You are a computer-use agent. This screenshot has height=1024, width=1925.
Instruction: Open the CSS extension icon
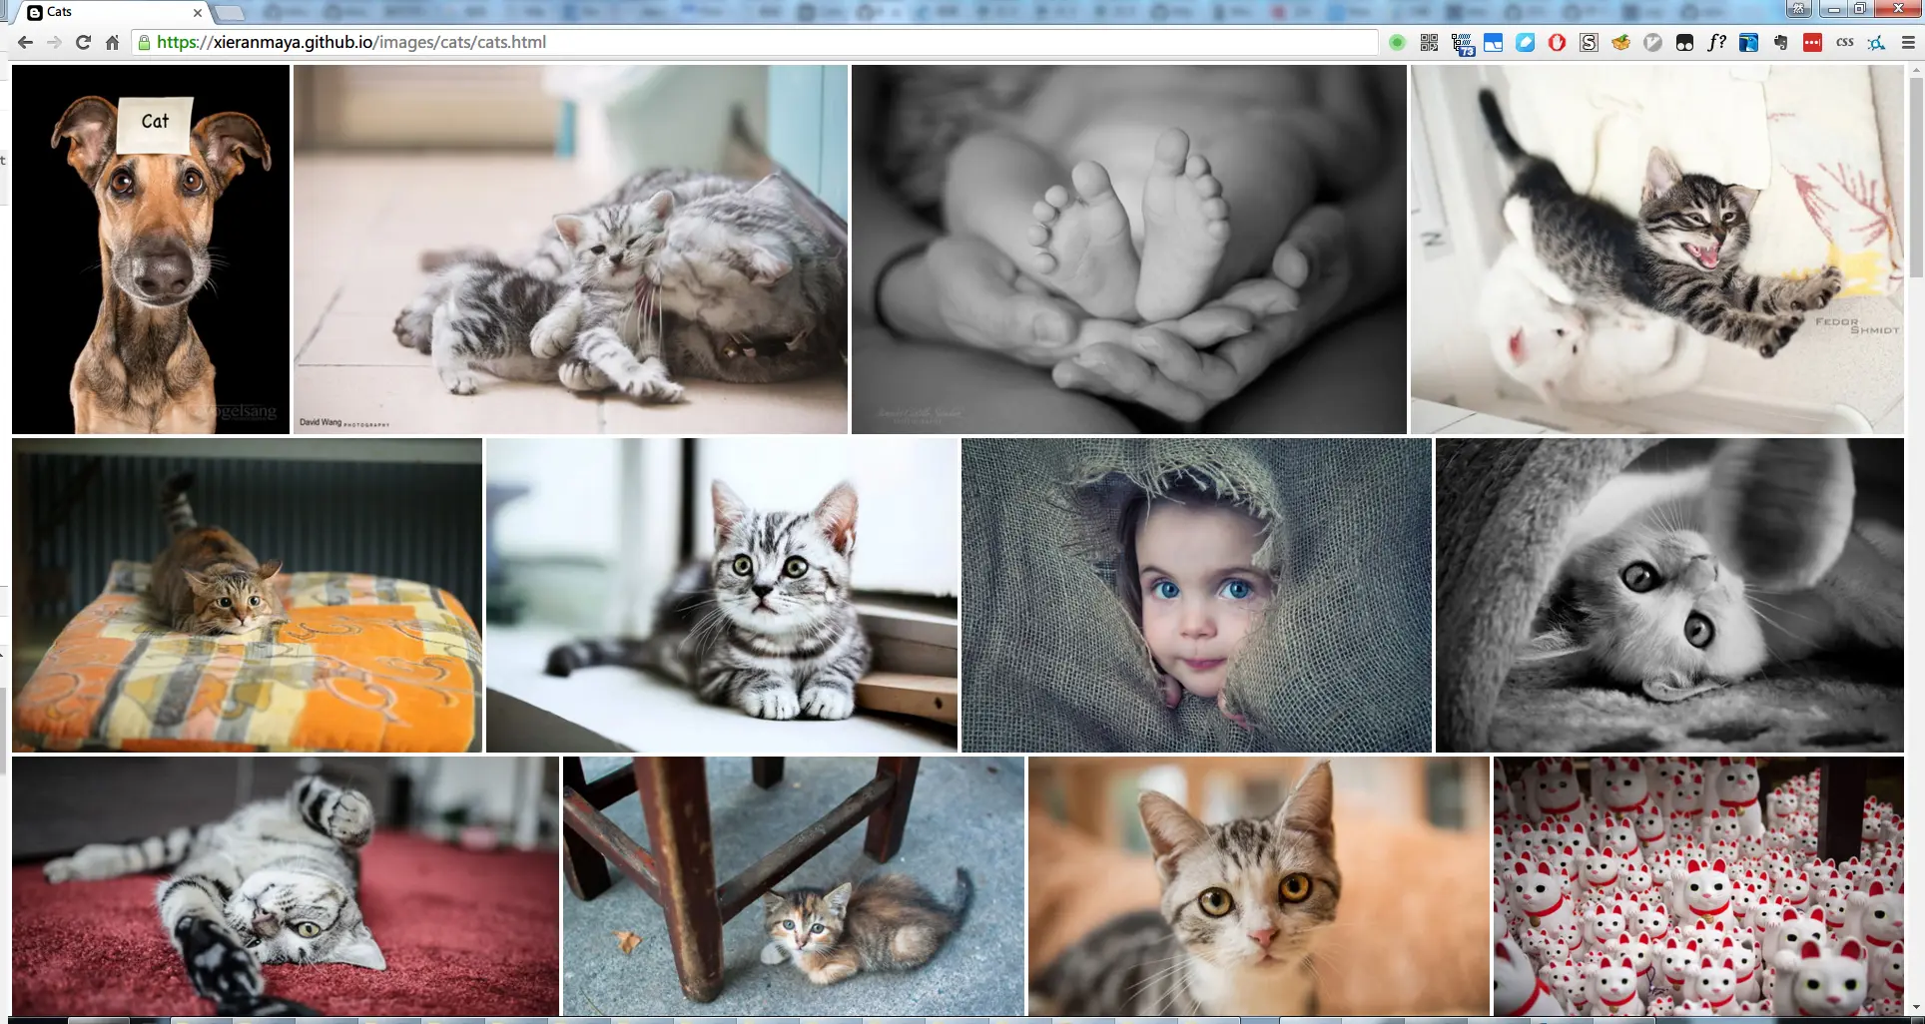(x=1845, y=43)
